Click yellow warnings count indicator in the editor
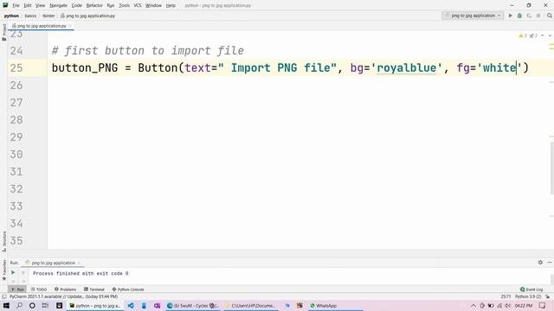The image size is (554, 311). [523, 35]
